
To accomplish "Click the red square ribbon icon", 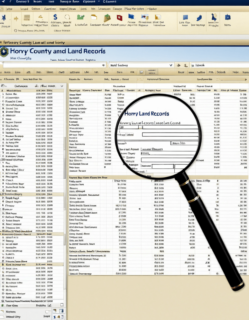I will coord(119,18).
